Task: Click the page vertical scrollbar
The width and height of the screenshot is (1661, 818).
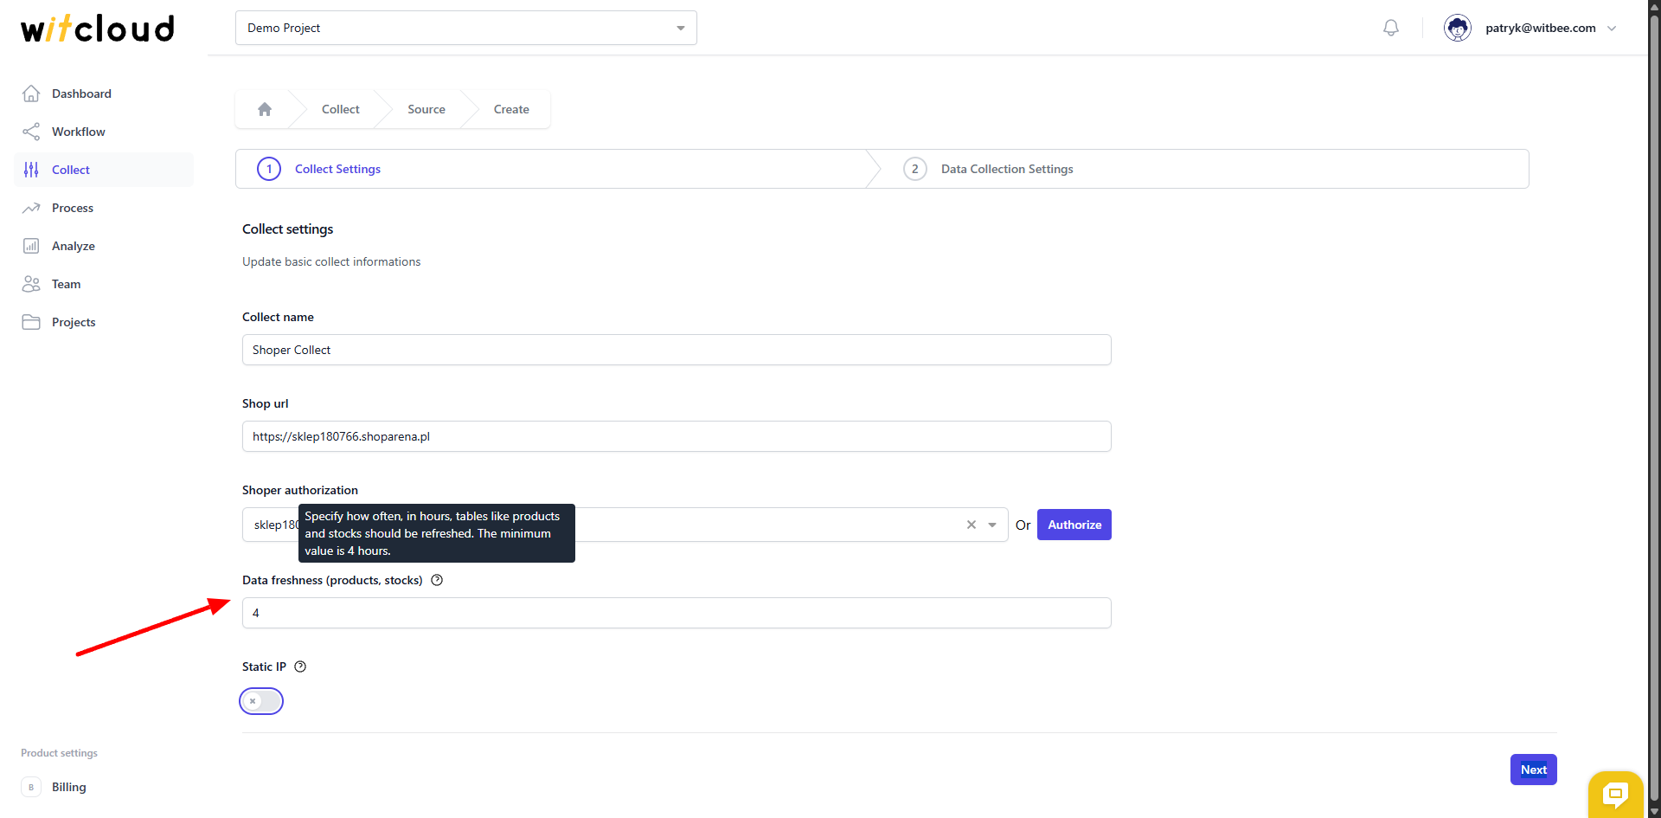Action: coord(1654,409)
